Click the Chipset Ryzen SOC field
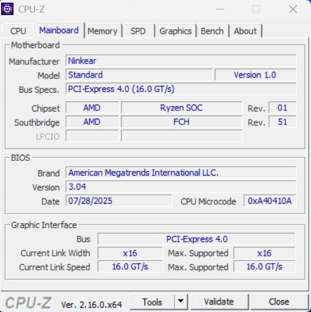The width and height of the screenshot is (311, 312). pos(182,108)
